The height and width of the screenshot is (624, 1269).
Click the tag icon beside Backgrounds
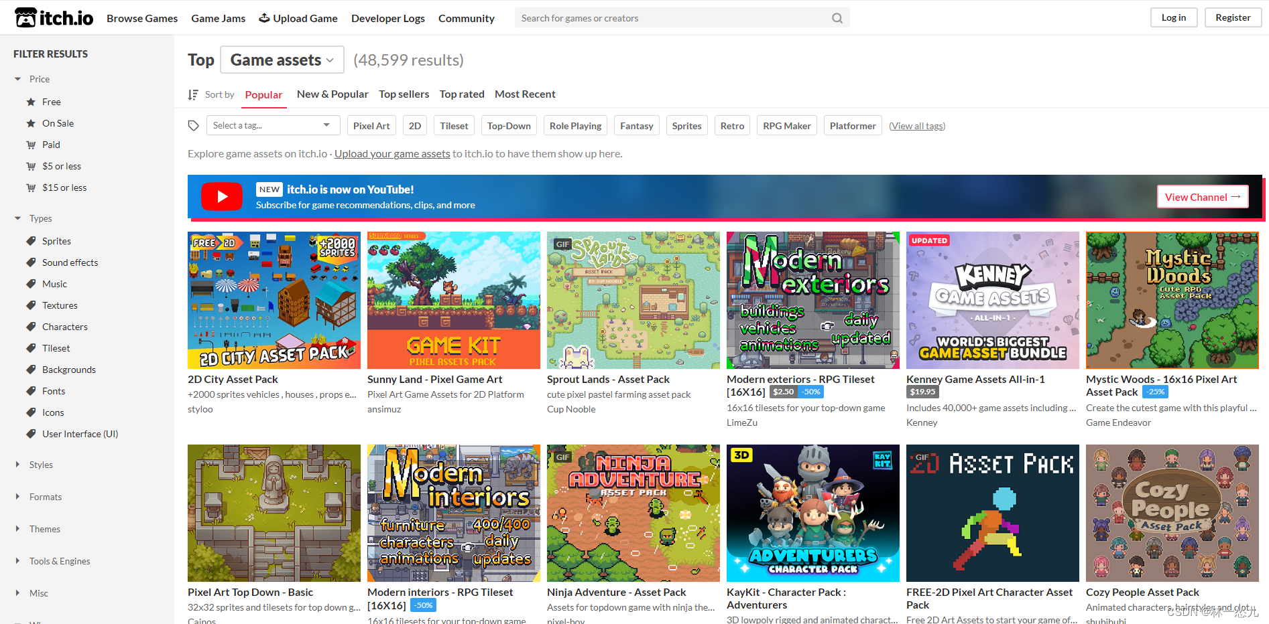click(x=31, y=370)
